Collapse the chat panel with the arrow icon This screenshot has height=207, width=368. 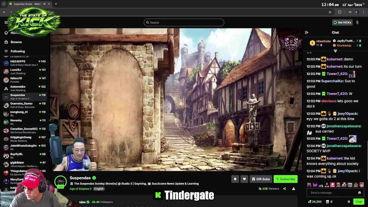point(306,32)
